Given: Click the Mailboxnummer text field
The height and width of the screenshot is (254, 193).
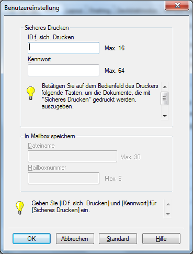Looking at the screenshot, I should coord(63,178).
